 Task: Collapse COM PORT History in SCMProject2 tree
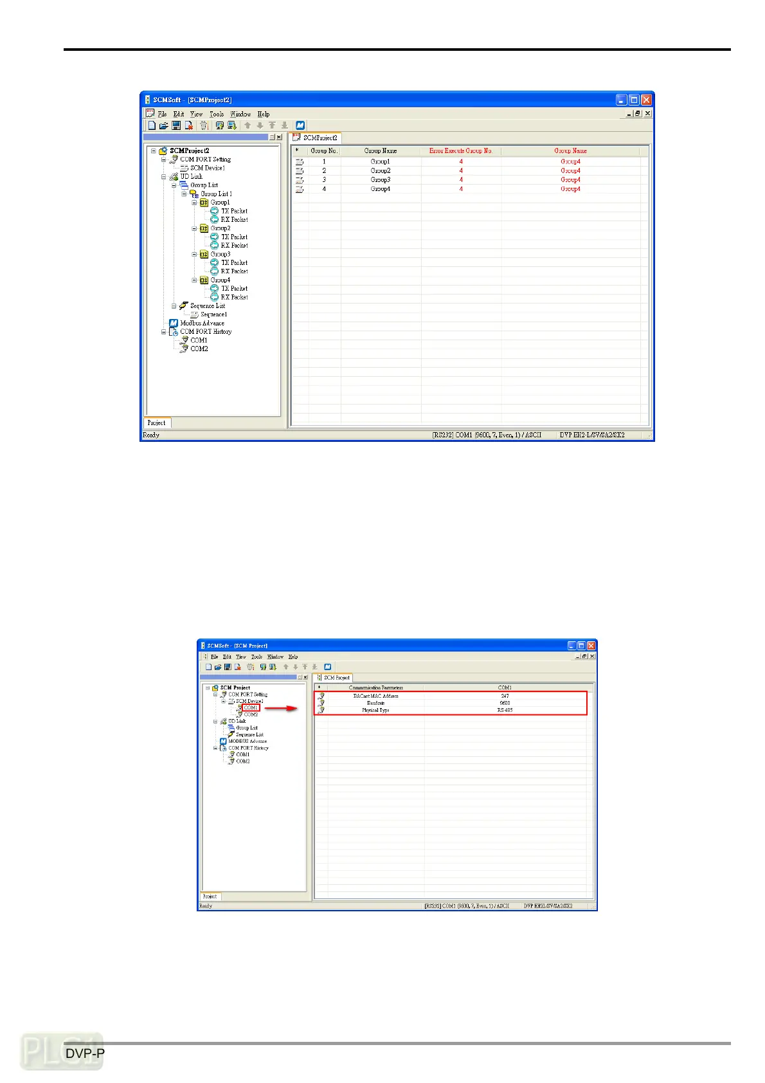pos(164,332)
